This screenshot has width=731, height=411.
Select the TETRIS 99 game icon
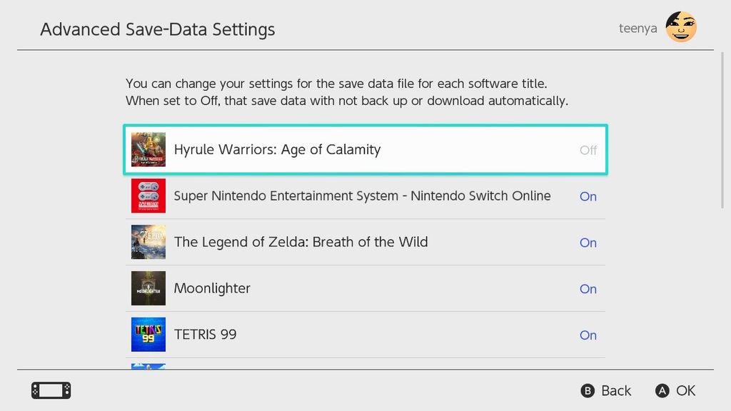148,334
